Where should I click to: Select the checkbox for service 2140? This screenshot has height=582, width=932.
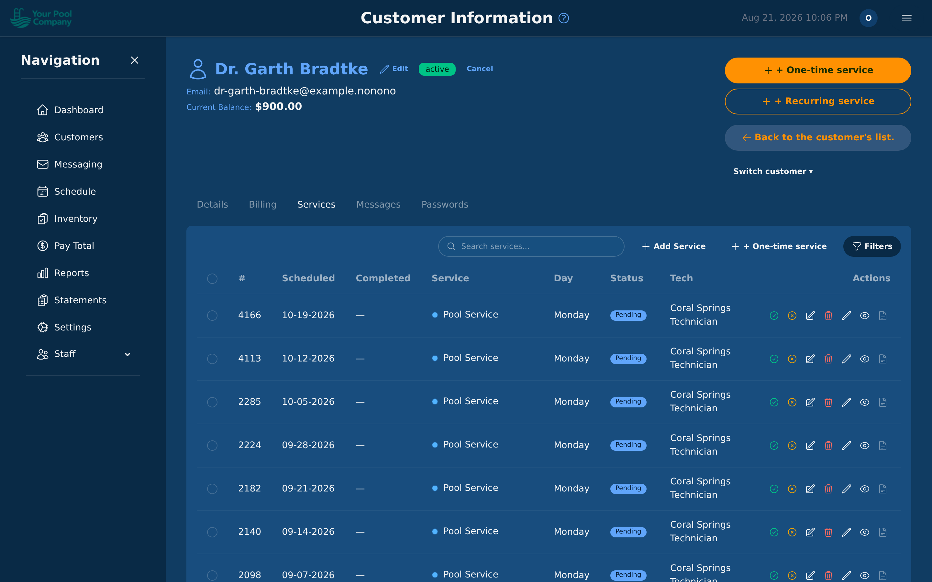[x=212, y=532]
